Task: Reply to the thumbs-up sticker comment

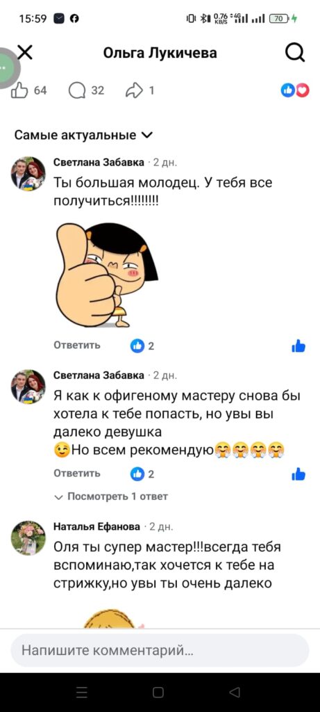Action: 77,345
